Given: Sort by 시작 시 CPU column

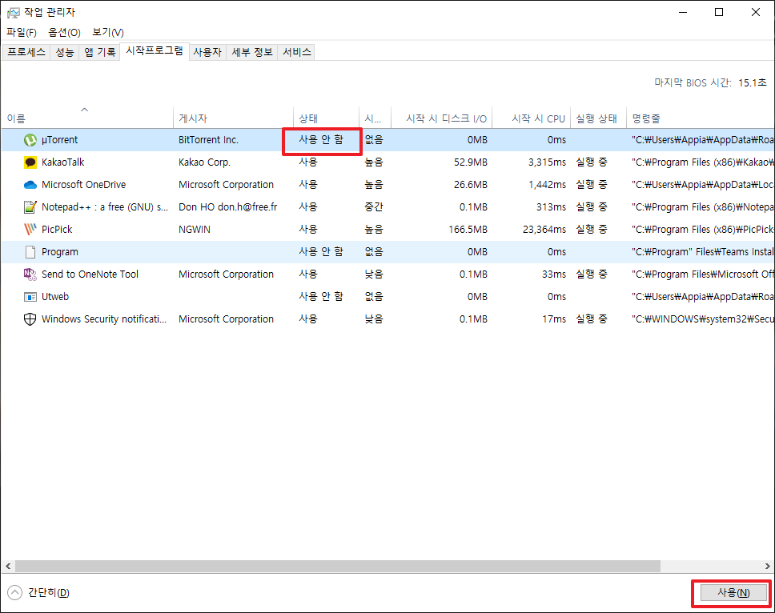Looking at the screenshot, I should click(532, 118).
